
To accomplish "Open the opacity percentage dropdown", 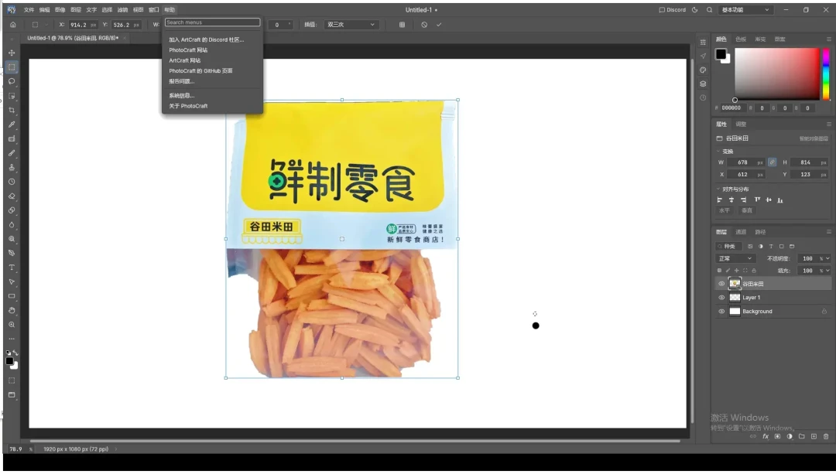I will (x=827, y=258).
